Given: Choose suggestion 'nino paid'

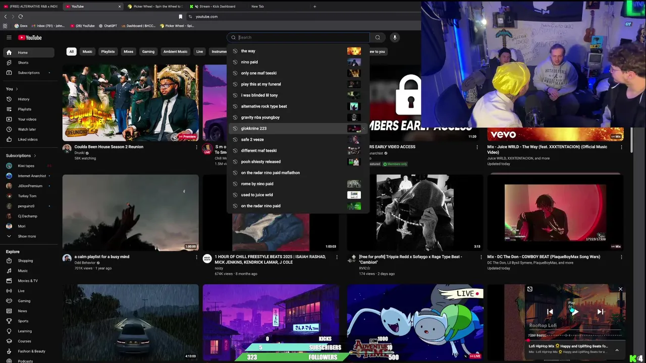Looking at the screenshot, I should 298,62.
